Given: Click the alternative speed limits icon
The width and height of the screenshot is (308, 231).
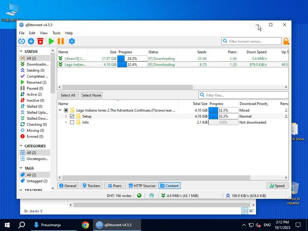Looking at the screenshot, I should point(152,196).
